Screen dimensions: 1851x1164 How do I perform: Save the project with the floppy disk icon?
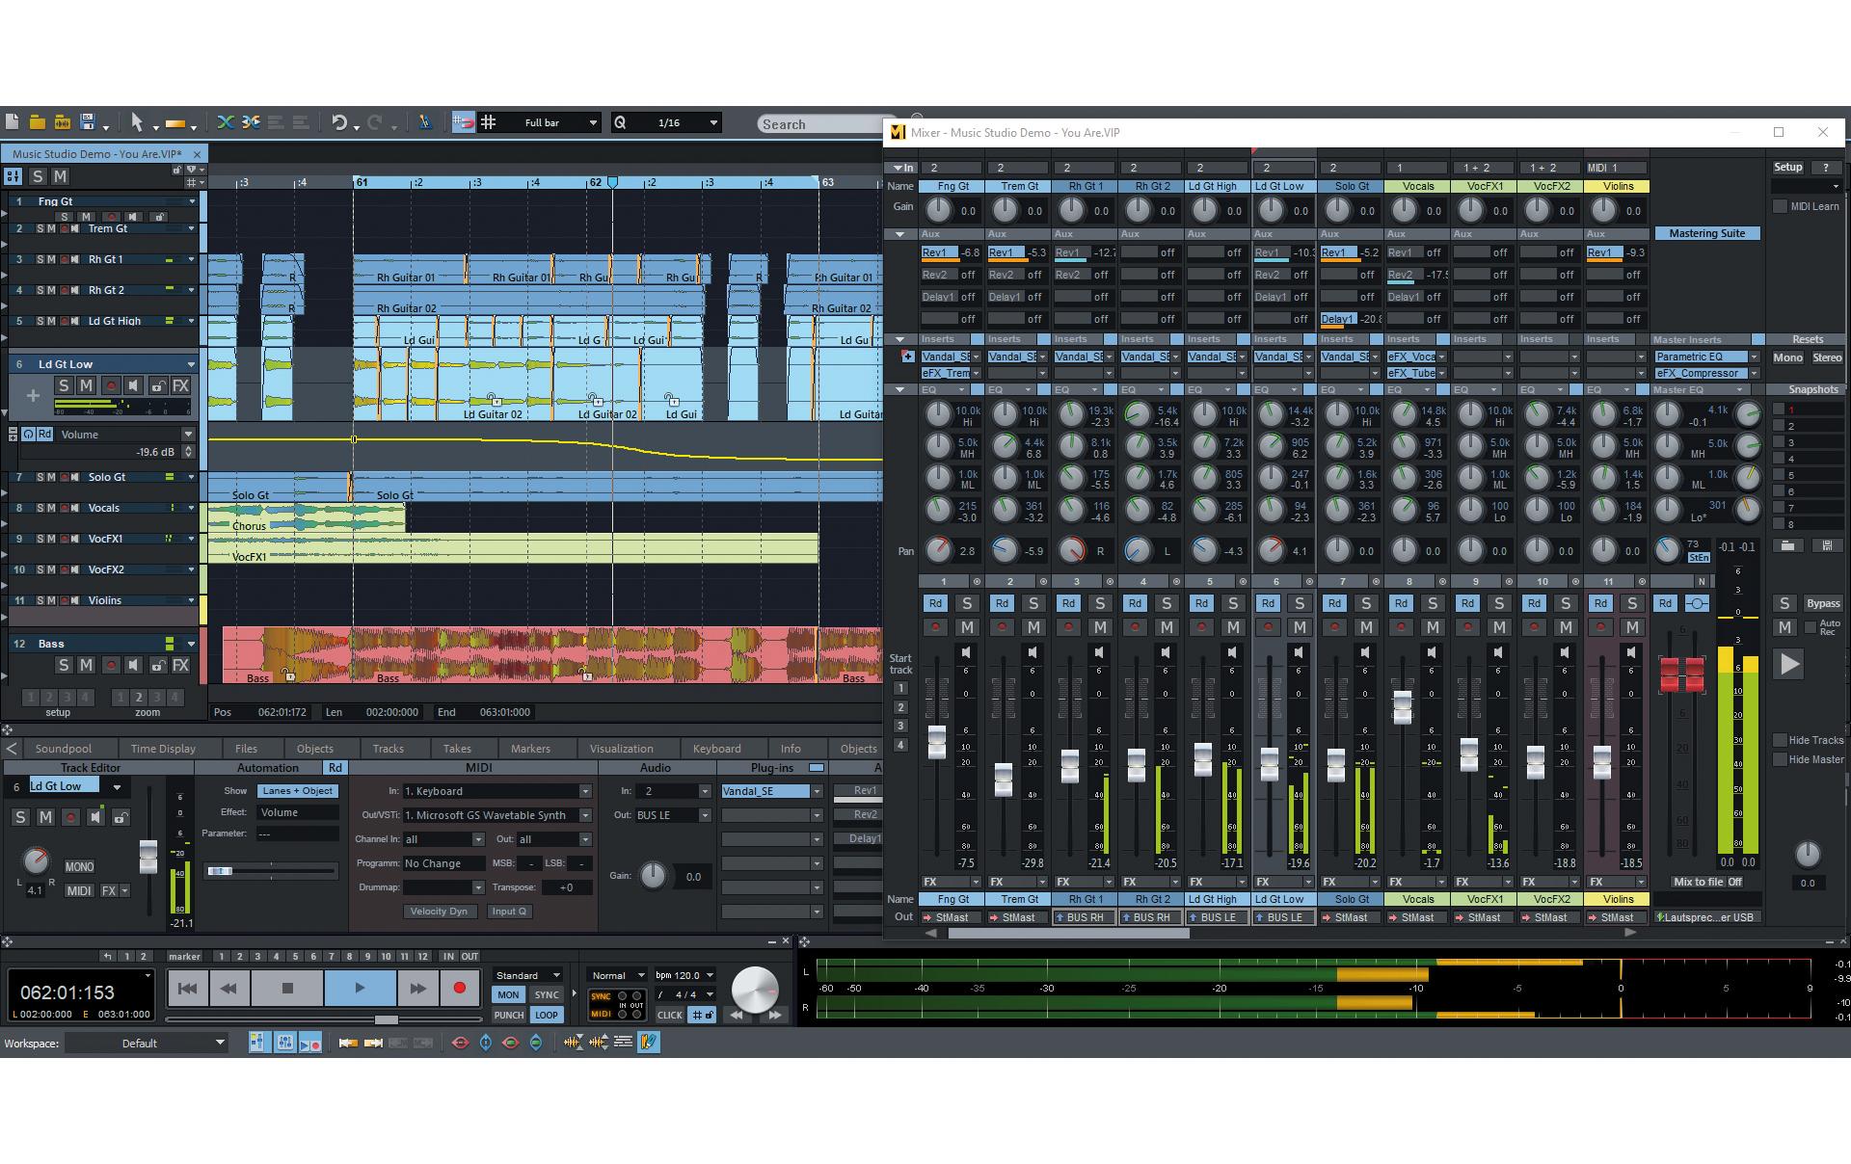coord(88,122)
